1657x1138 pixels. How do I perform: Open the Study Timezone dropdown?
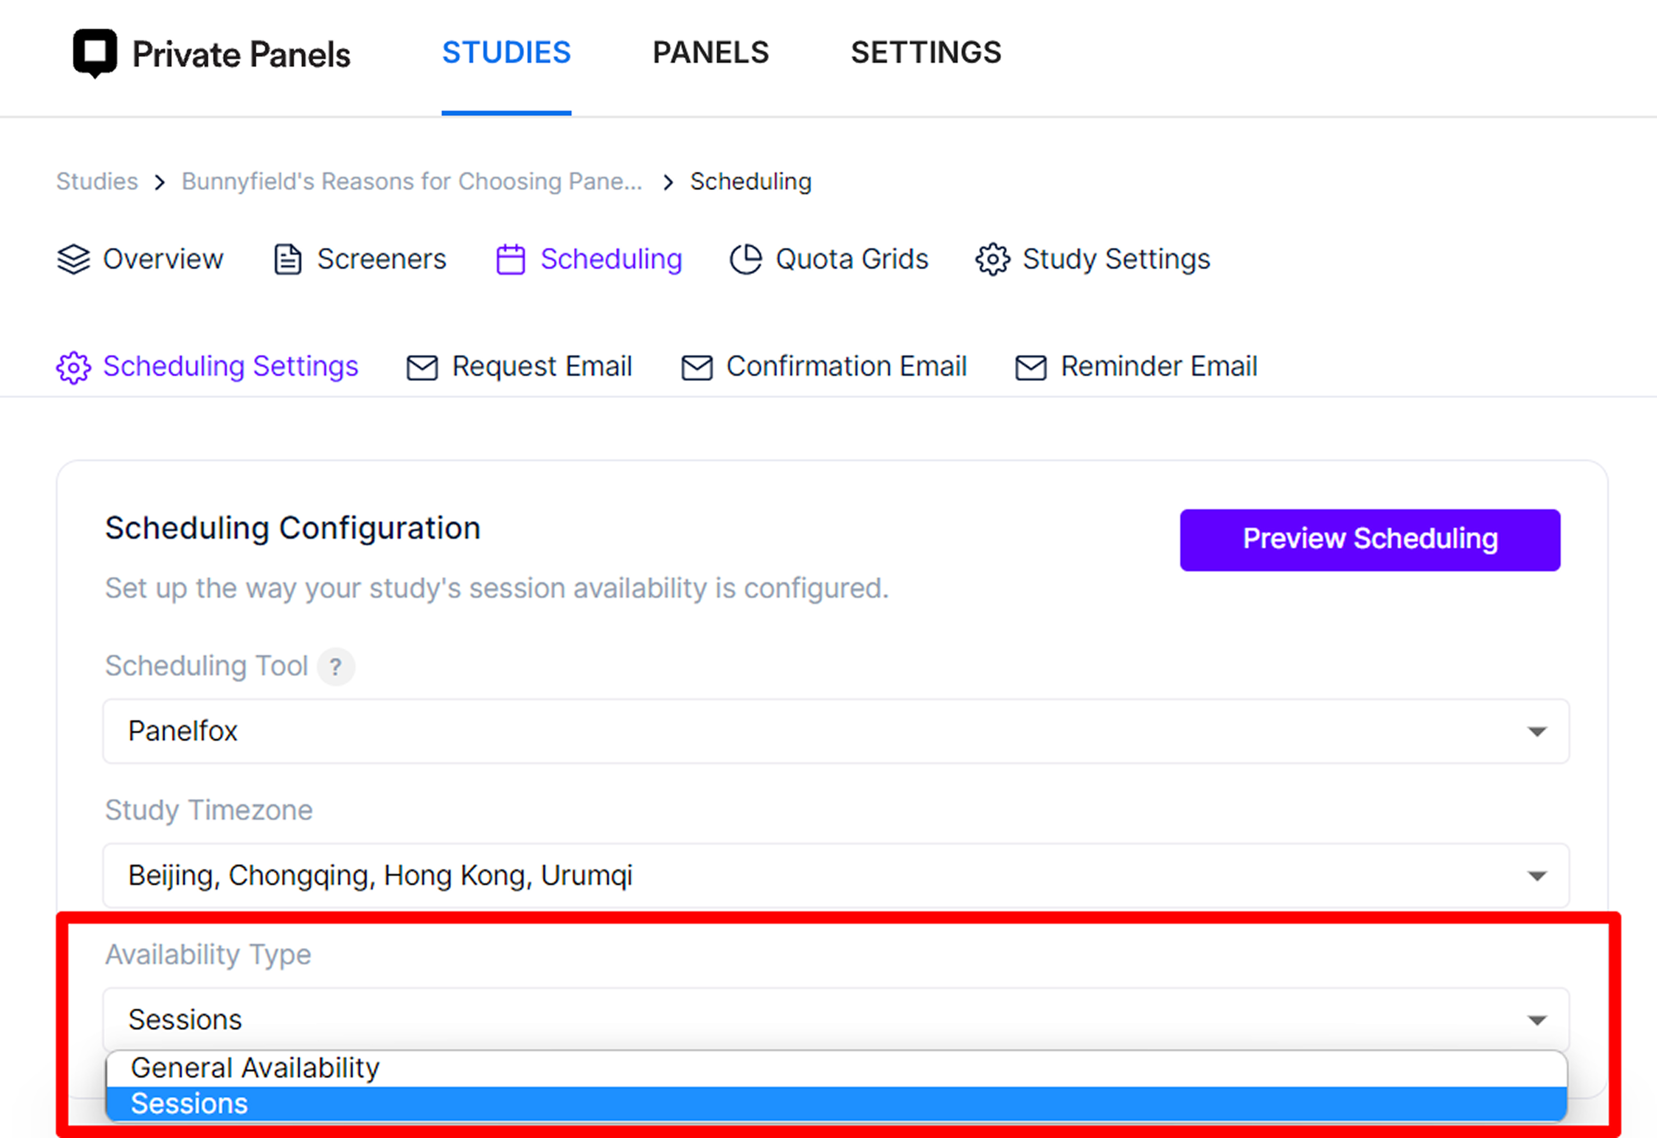tap(836, 876)
